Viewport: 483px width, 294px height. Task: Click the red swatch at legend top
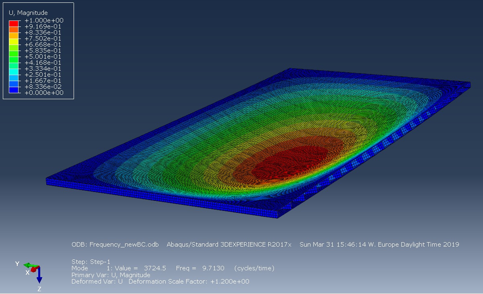(x=14, y=23)
